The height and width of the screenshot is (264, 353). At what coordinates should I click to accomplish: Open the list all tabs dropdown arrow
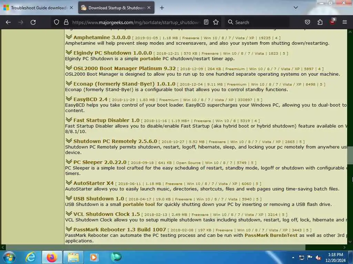pyautogui.click(x=295, y=8)
